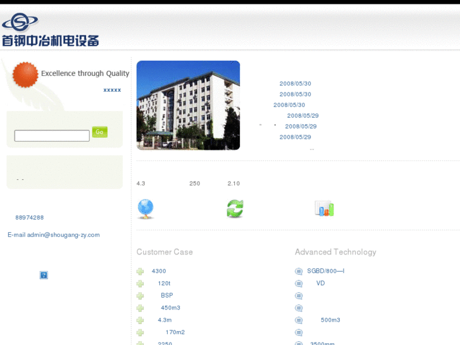Click the Advanced Technology heading

point(335,252)
